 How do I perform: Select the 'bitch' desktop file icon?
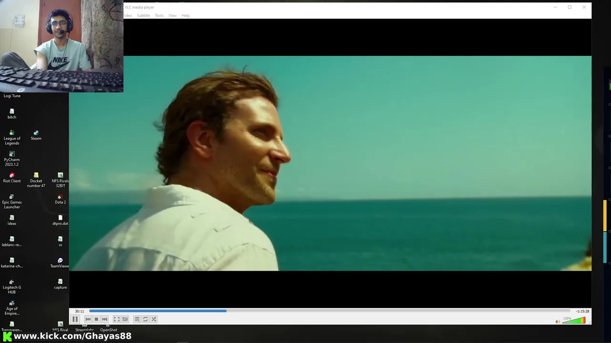(12, 114)
